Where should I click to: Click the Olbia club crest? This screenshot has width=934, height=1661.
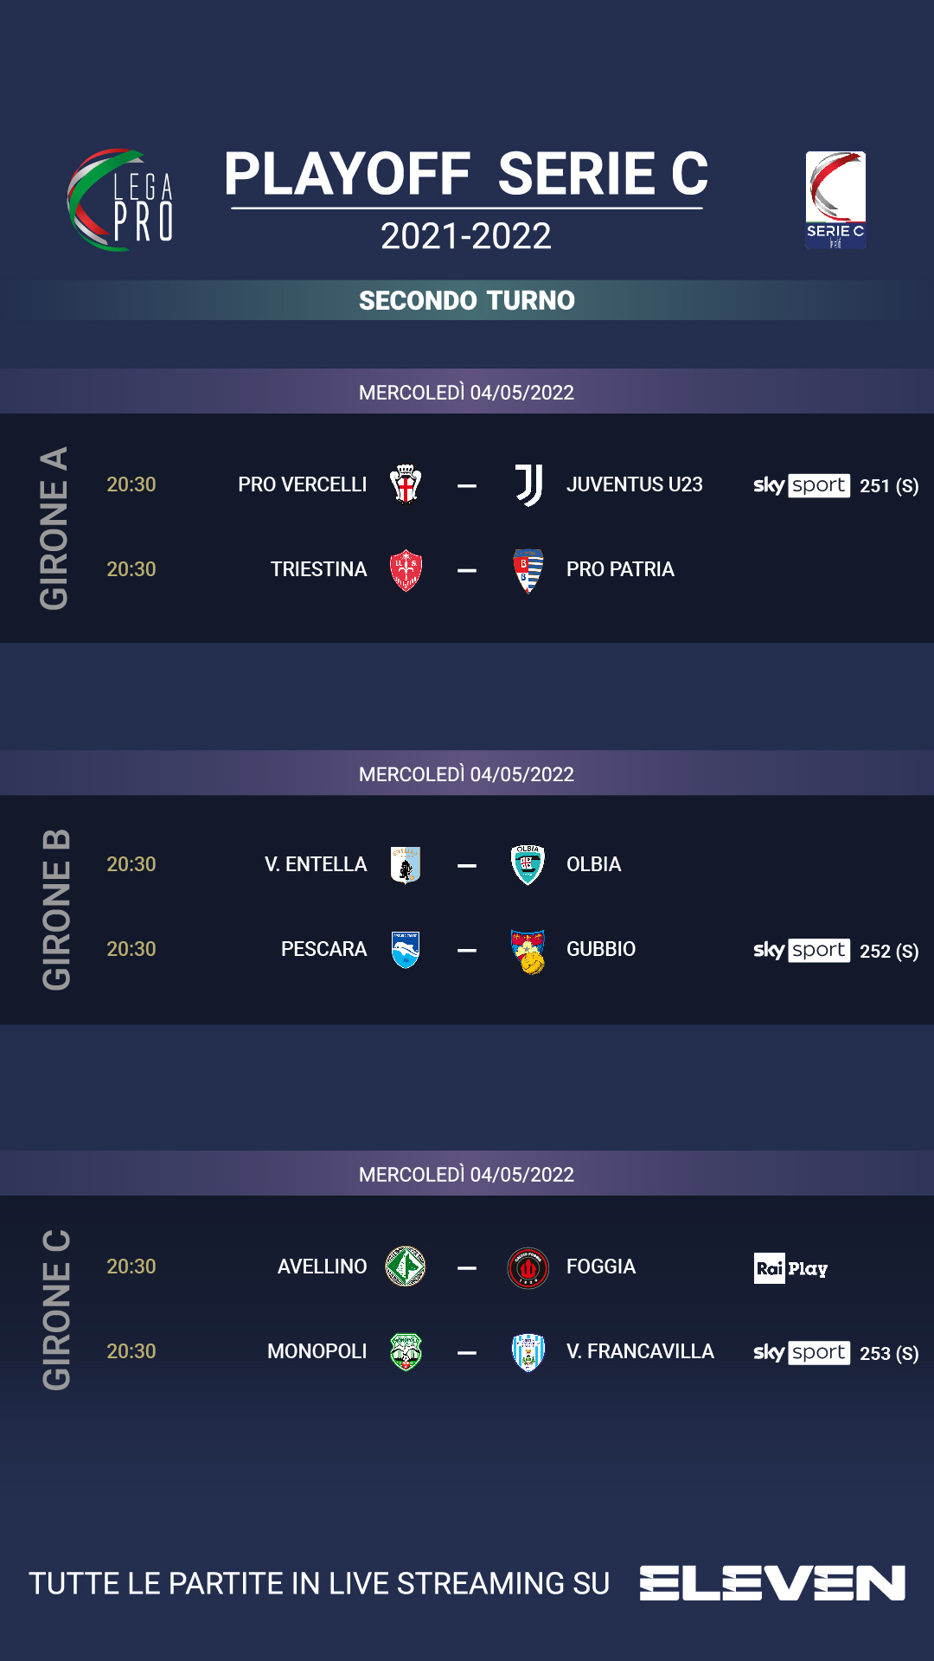coord(528,864)
